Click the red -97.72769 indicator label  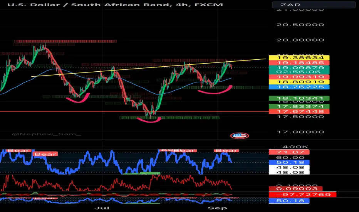(x=302, y=195)
